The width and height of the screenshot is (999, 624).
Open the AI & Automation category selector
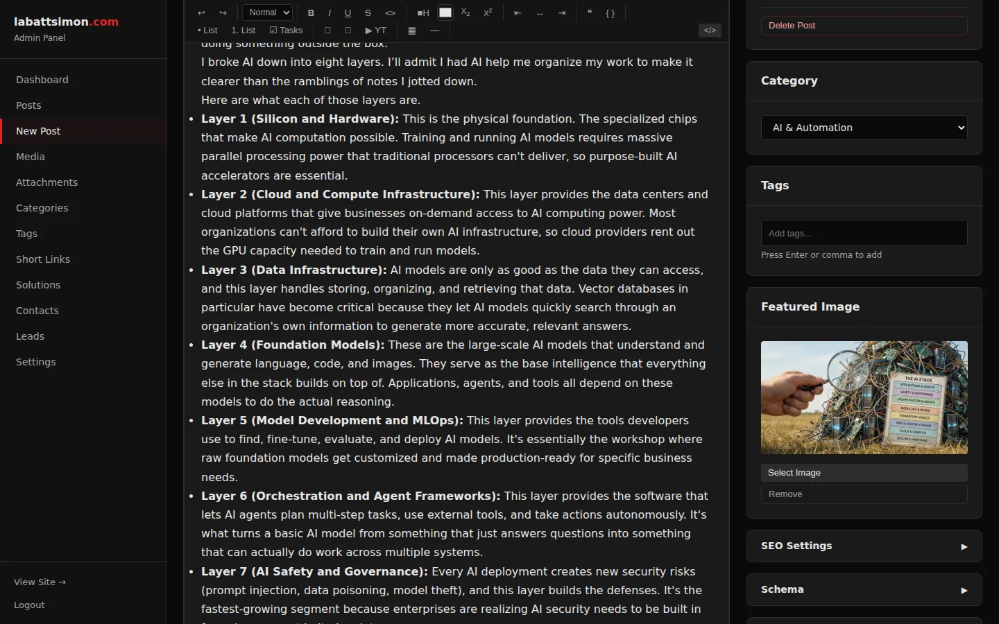(864, 128)
